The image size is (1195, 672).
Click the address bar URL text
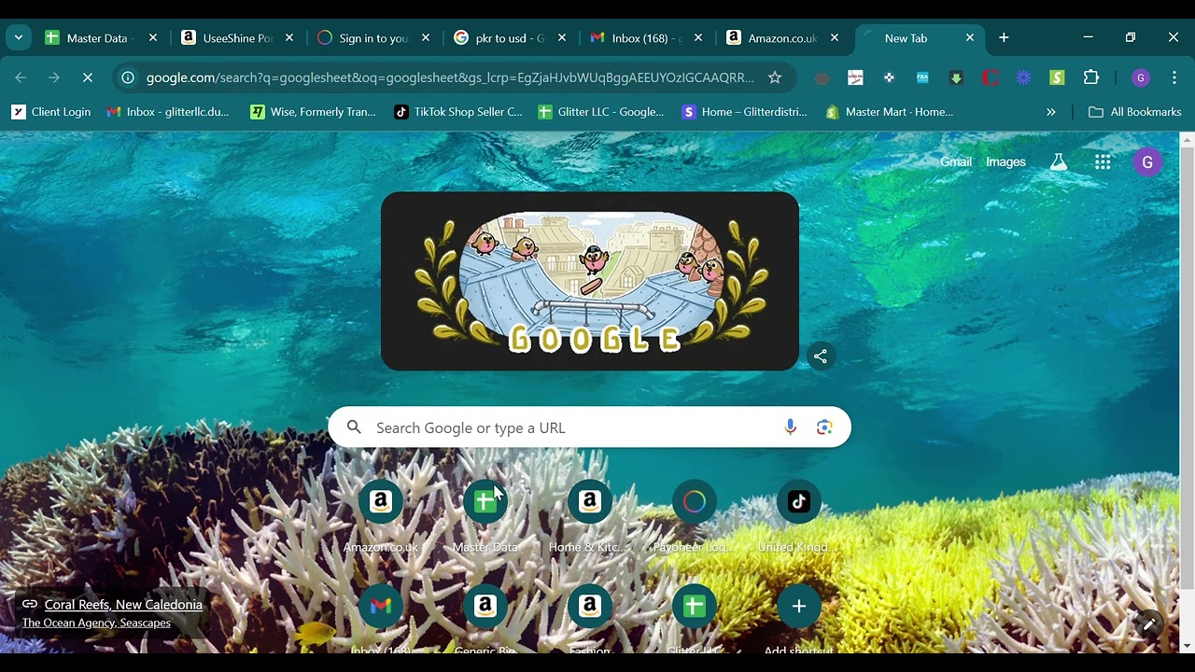(450, 77)
